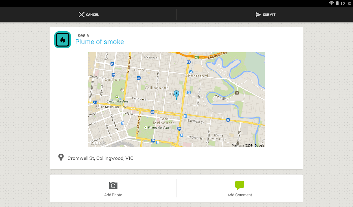Tap the teal fire incident icon
Image resolution: width=353 pixels, height=207 pixels.
tap(63, 39)
